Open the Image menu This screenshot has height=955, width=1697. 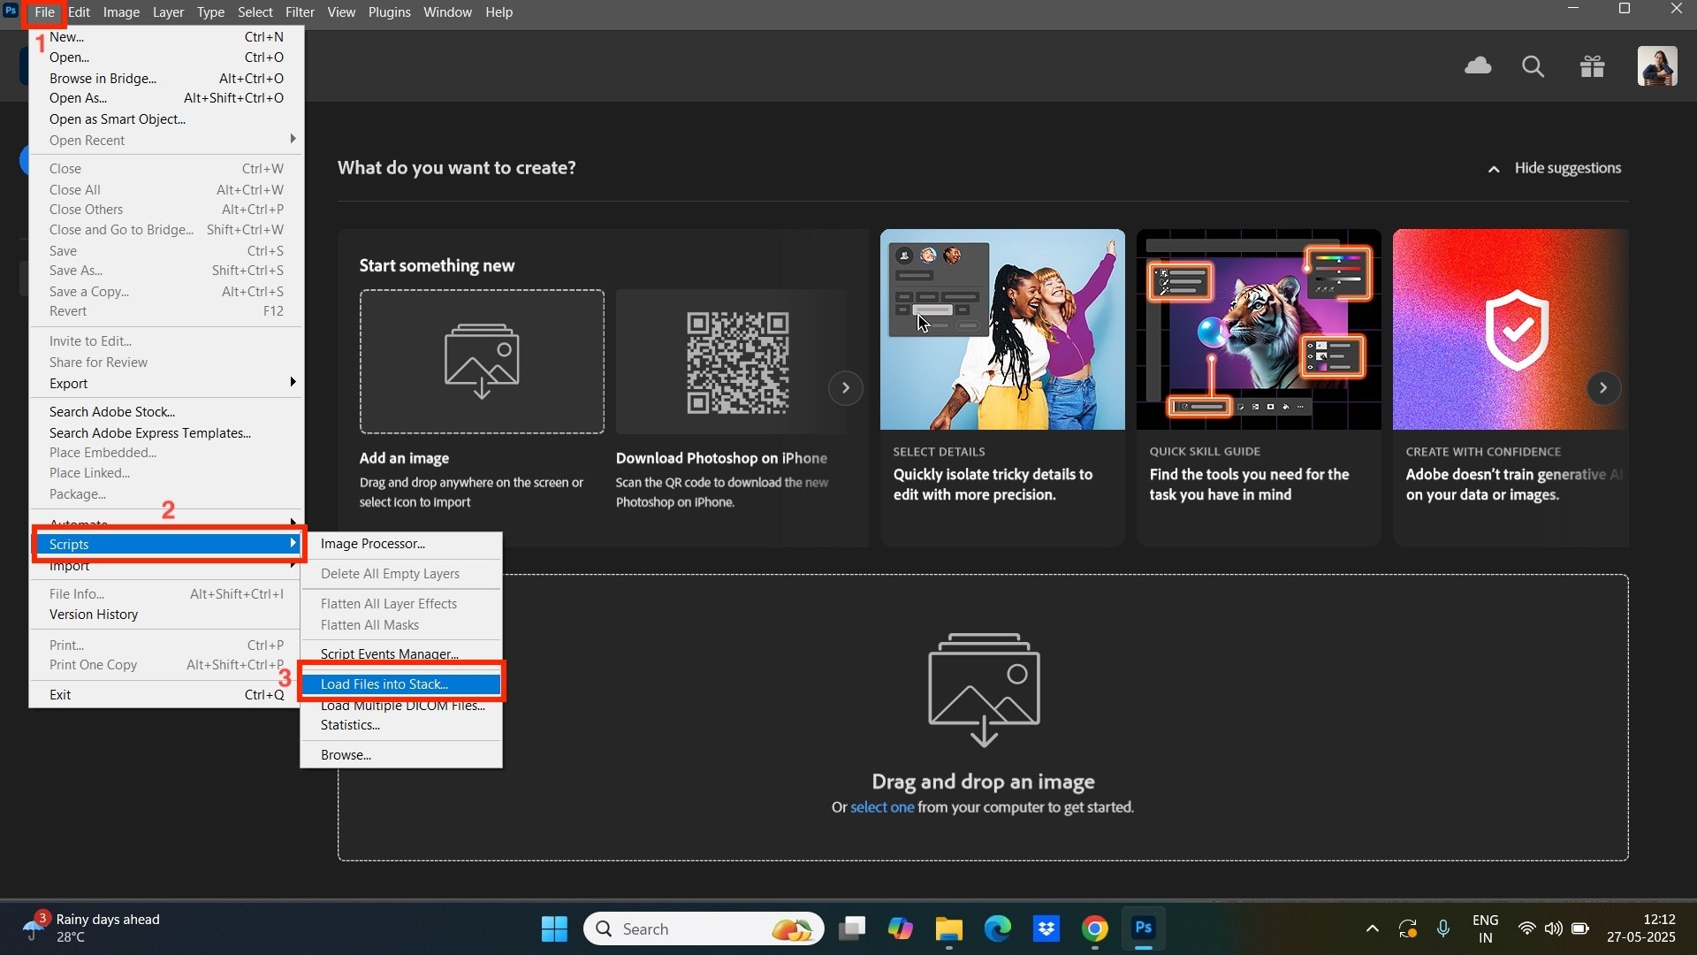[121, 12]
